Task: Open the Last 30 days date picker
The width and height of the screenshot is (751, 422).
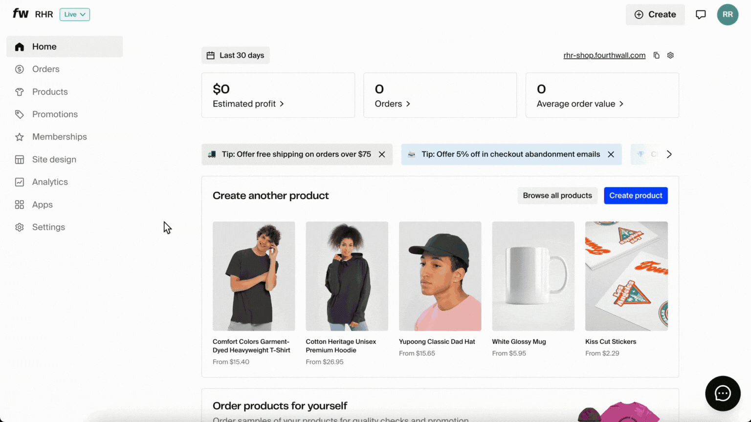Action: [x=236, y=55]
